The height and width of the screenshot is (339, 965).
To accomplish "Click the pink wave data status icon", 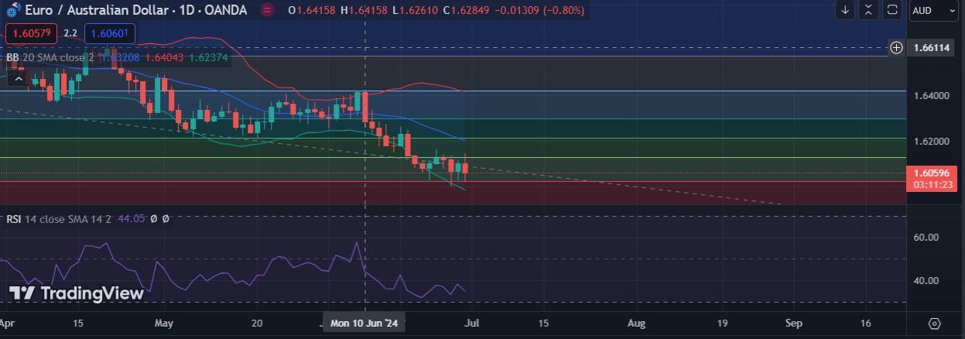I will click(267, 10).
